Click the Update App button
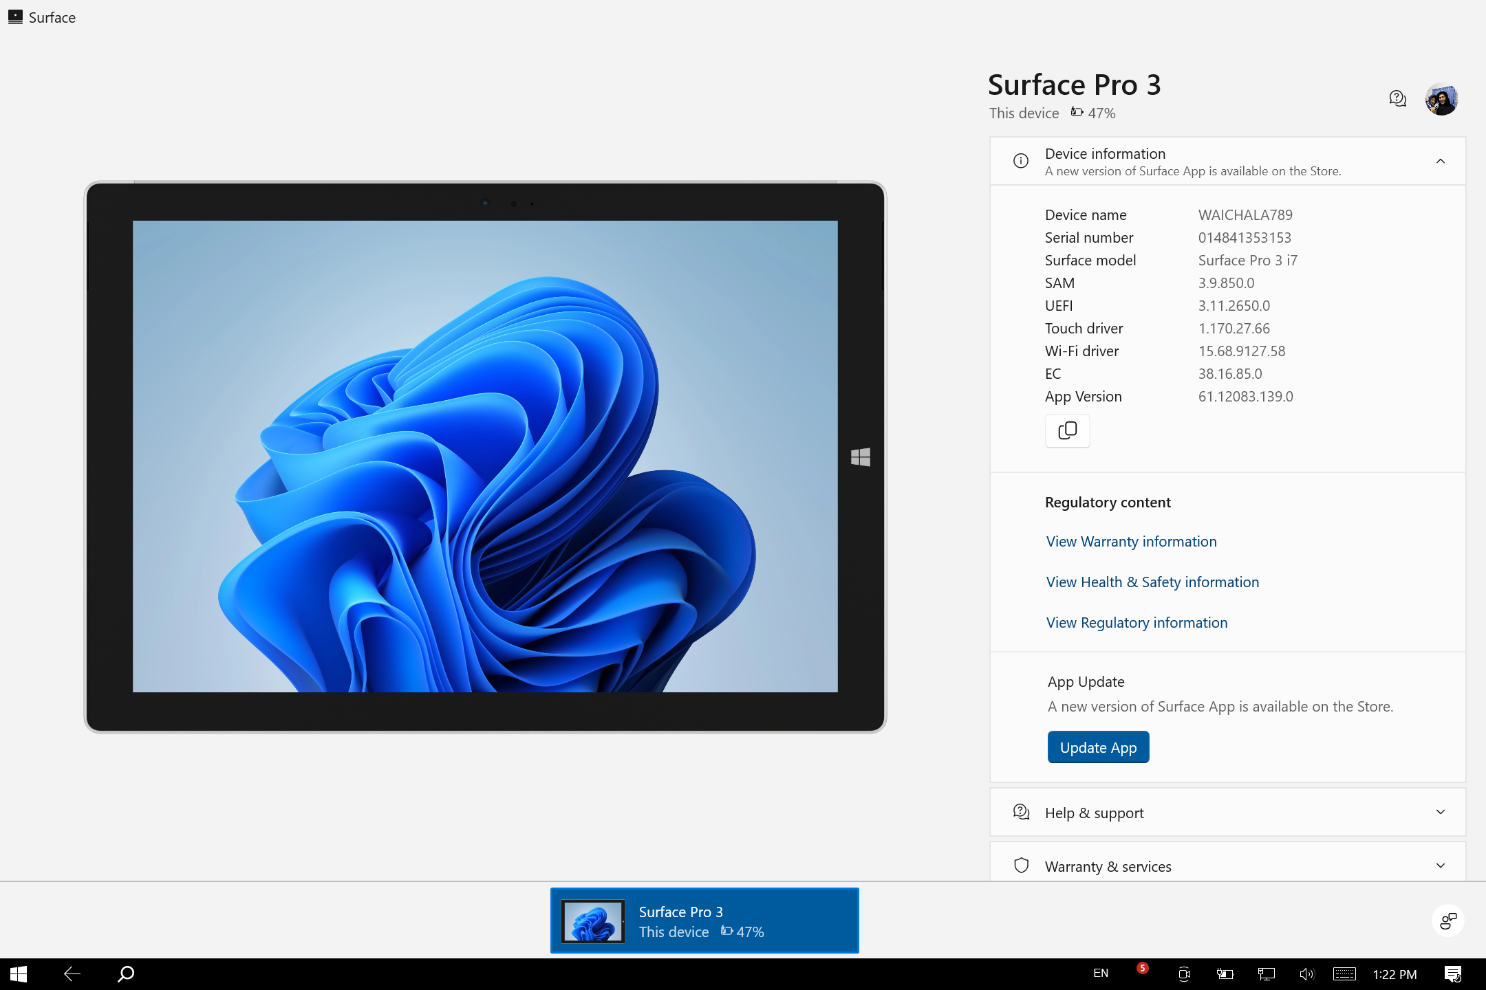The image size is (1486, 990). pos(1098,747)
